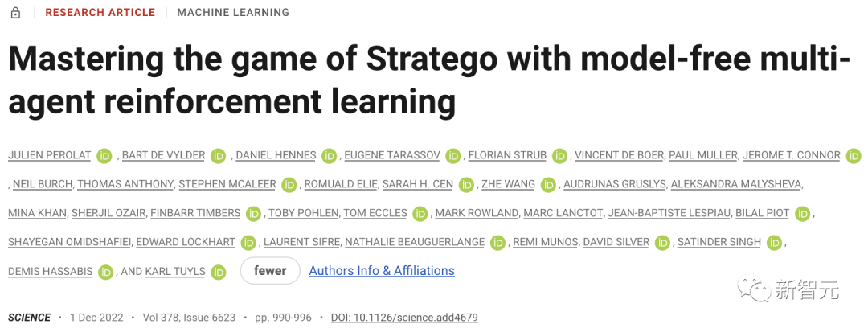Screen dimensions: 868x328
Task: Click the open access lock icon
Action: point(15,13)
